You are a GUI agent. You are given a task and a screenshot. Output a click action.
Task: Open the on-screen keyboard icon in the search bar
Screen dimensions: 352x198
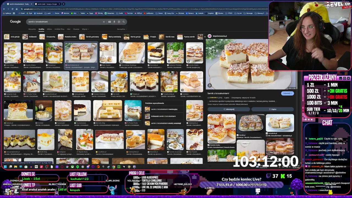(109, 22)
